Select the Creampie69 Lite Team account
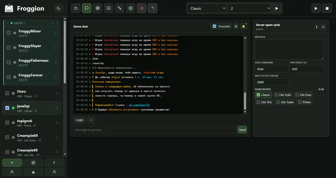 [31, 137]
